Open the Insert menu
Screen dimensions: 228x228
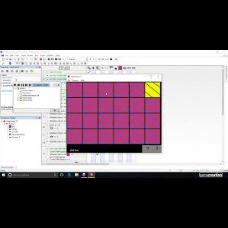[x=23, y=55]
